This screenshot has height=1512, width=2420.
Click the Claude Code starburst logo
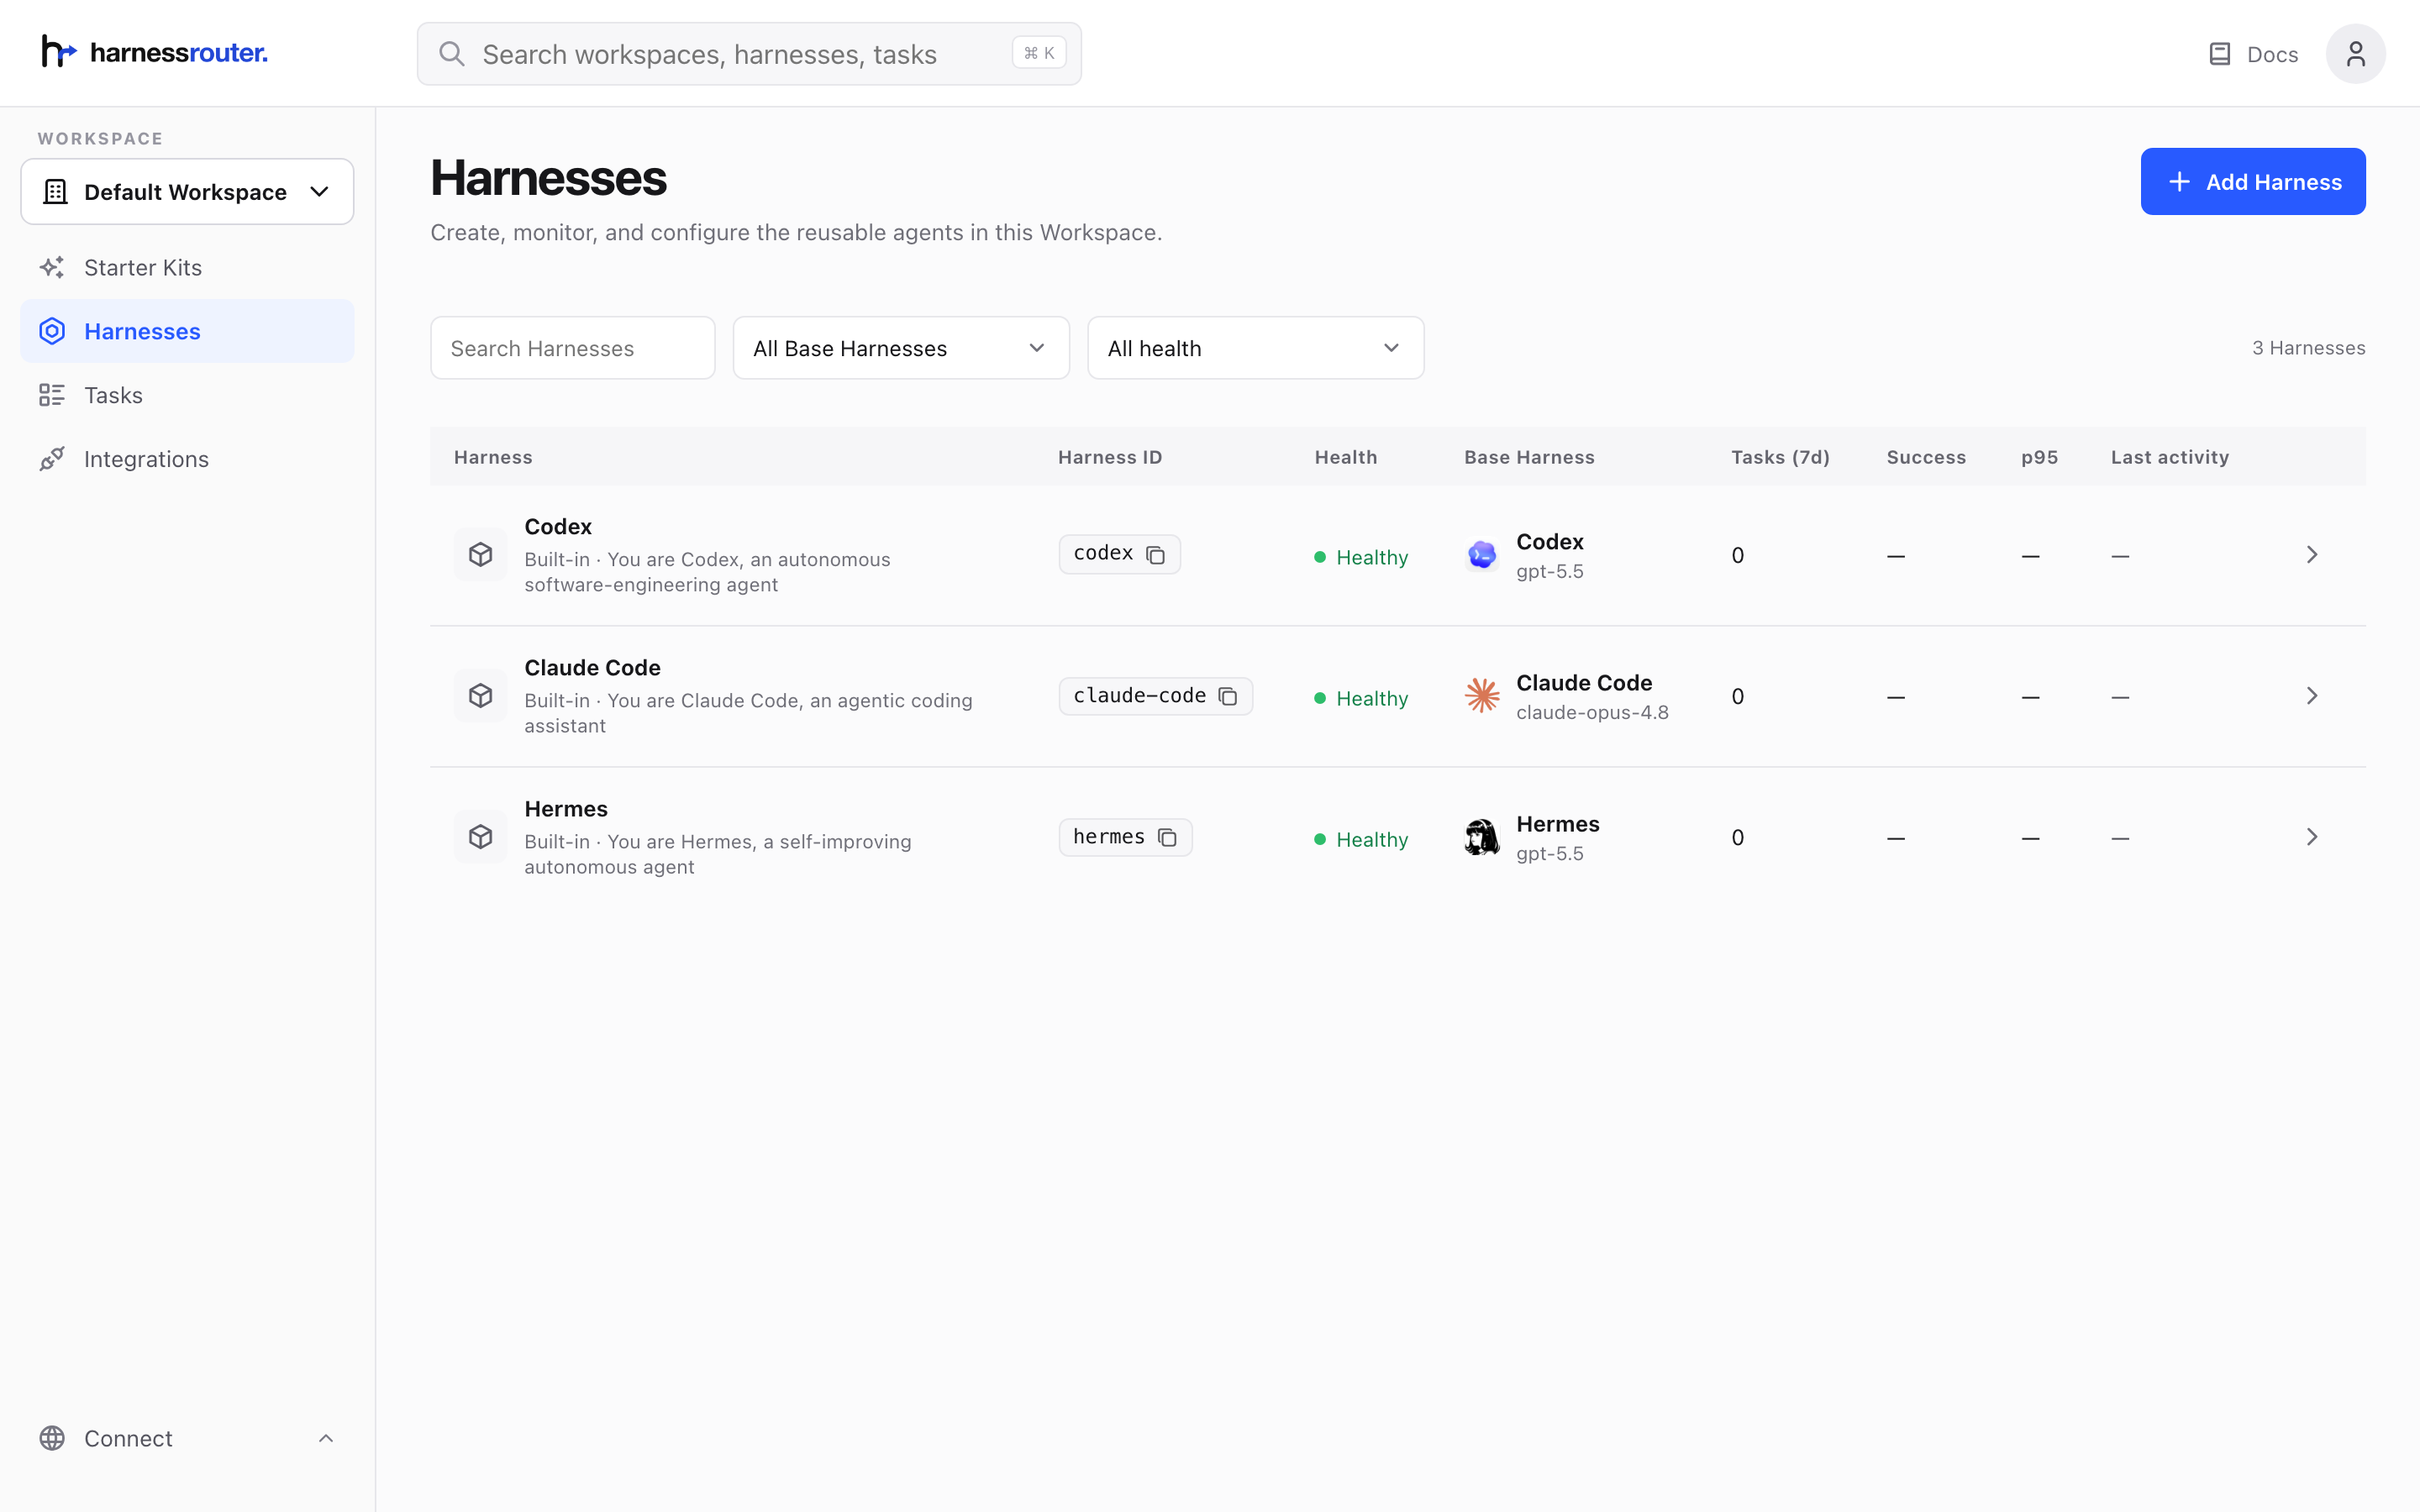(1482, 696)
